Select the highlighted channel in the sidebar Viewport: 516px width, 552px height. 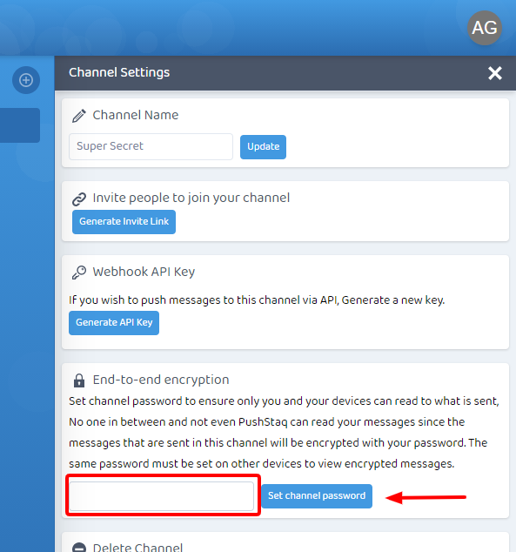coord(20,125)
